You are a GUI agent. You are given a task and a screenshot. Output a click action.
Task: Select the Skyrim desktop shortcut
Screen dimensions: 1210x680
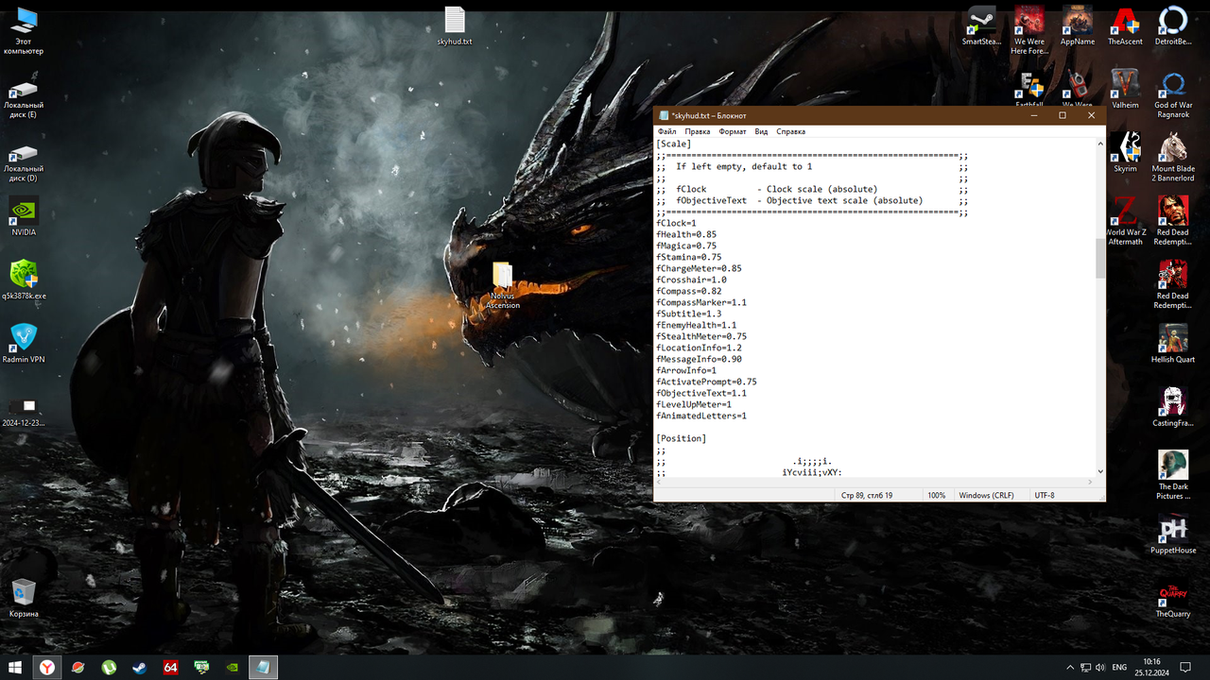pyautogui.click(x=1125, y=152)
